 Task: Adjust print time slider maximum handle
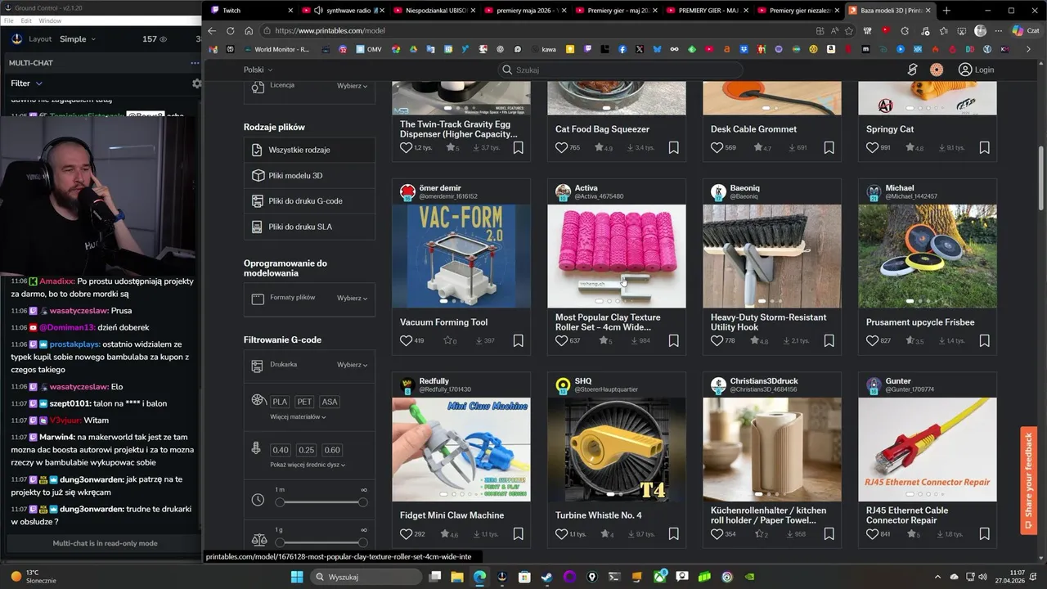coord(362,502)
